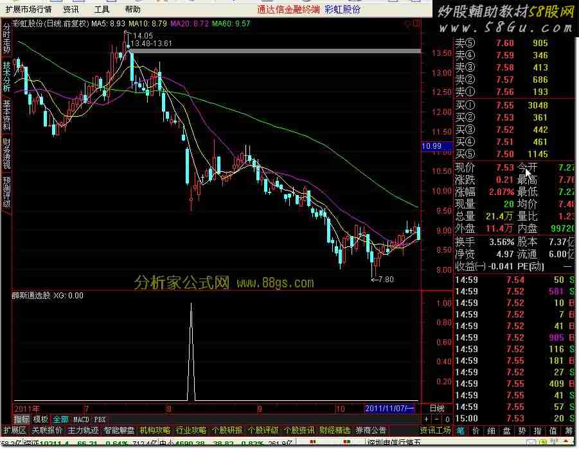Select the 模板 tab
579x449 pixels.
click(40, 419)
